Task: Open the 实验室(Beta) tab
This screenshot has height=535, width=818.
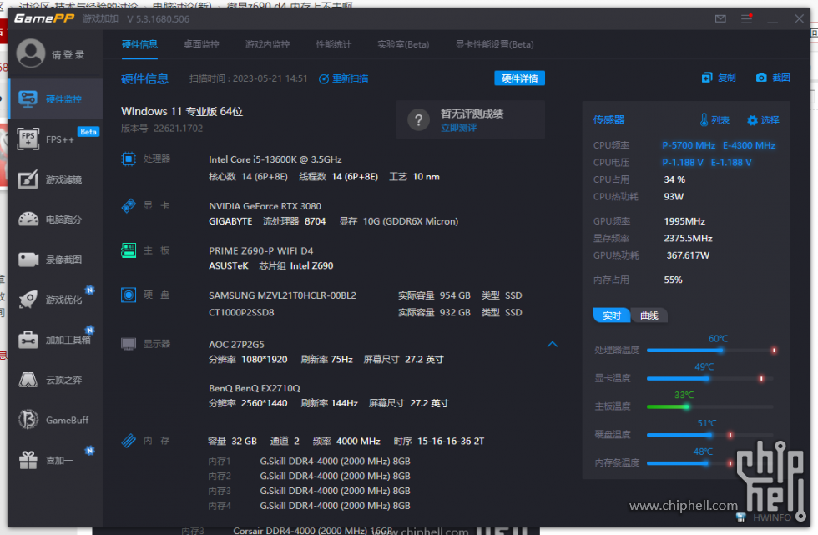Action: [403, 45]
